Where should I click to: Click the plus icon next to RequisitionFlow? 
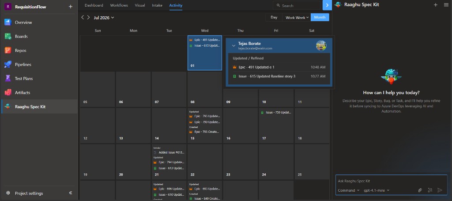click(x=71, y=7)
